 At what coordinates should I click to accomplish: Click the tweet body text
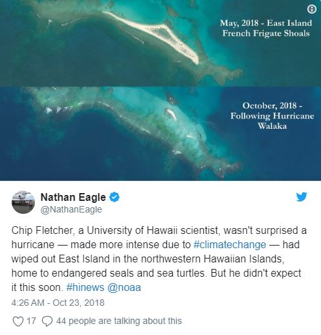pyautogui.click(x=159, y=259)
